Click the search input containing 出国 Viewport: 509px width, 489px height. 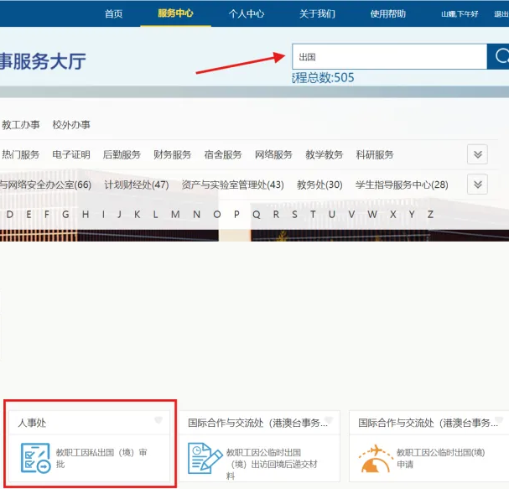click(388, 56)
